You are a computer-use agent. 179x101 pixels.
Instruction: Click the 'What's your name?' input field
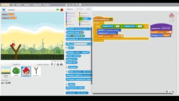tap(80, 44)
